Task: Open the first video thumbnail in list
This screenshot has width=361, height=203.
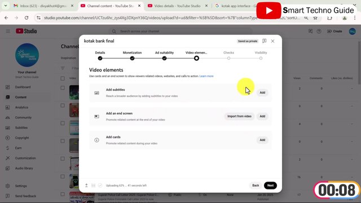Action: [x=74, y=92]
